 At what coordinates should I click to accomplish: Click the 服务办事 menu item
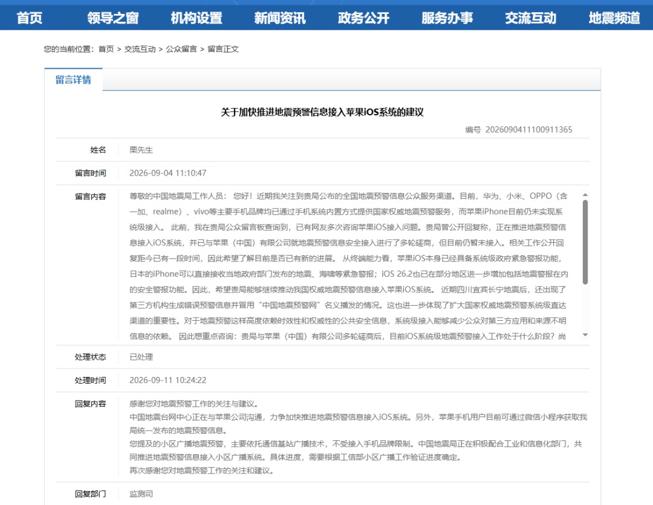447,18
